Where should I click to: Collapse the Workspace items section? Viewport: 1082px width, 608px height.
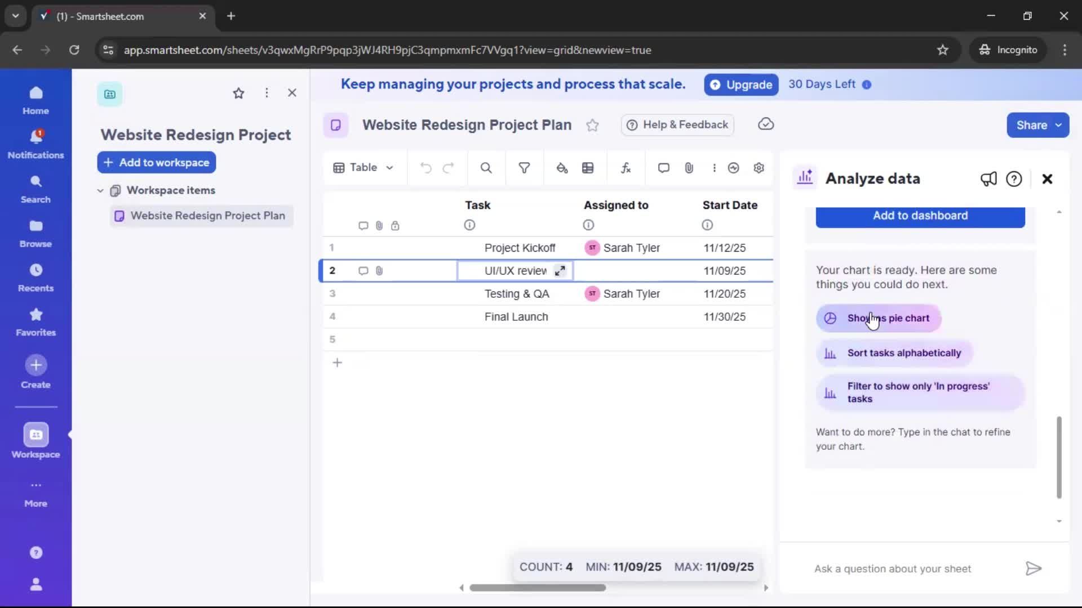point(100,190)
